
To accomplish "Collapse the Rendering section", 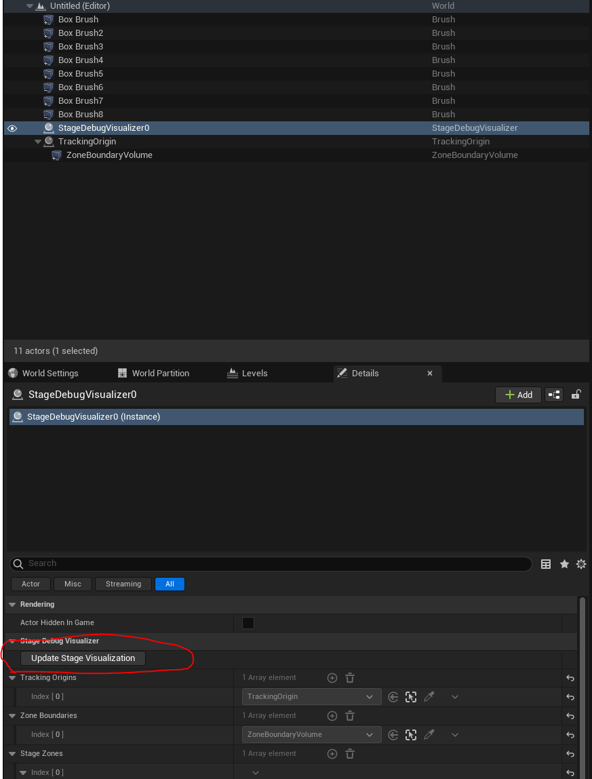I will point(12,605).
